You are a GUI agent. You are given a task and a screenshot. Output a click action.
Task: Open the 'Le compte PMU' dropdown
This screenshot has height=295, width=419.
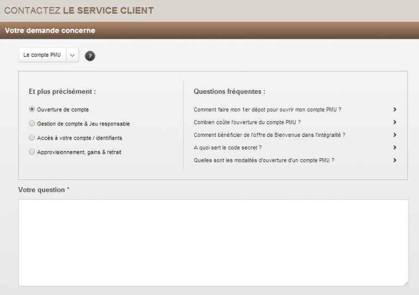tap(43, 55)
